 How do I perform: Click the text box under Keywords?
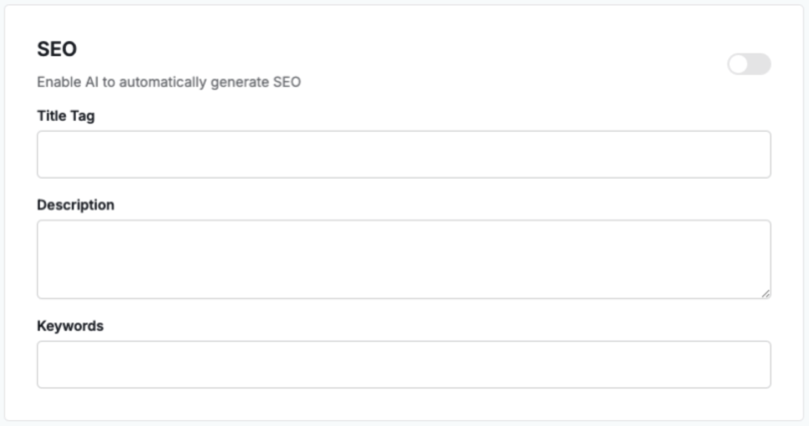coord(404,364)
